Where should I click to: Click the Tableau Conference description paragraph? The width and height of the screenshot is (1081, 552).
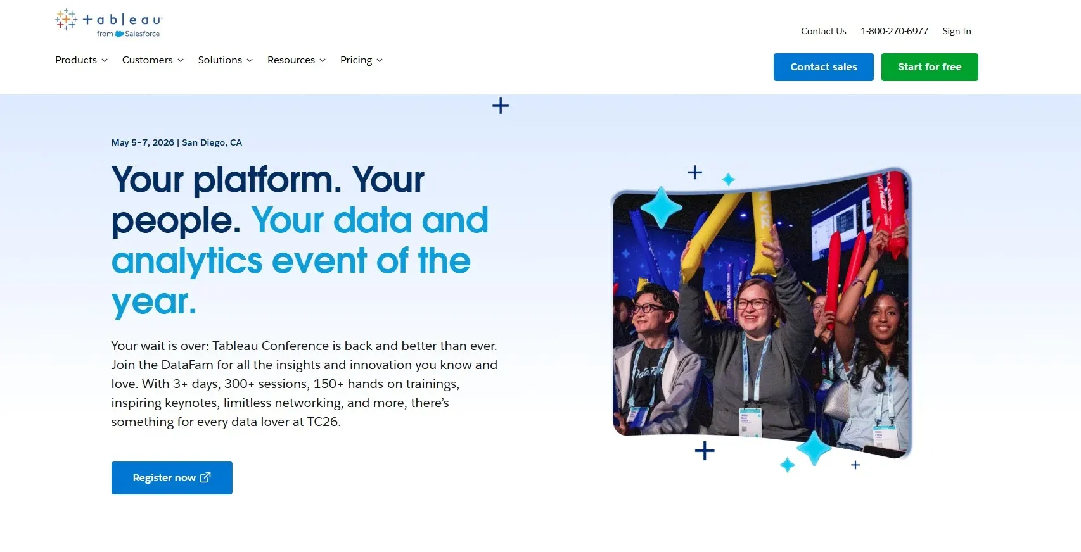[x=304, y=384]
